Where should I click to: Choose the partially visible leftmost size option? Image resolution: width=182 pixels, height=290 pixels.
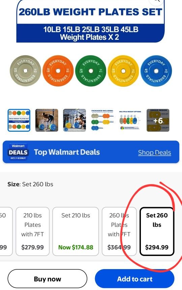(5, 231)
